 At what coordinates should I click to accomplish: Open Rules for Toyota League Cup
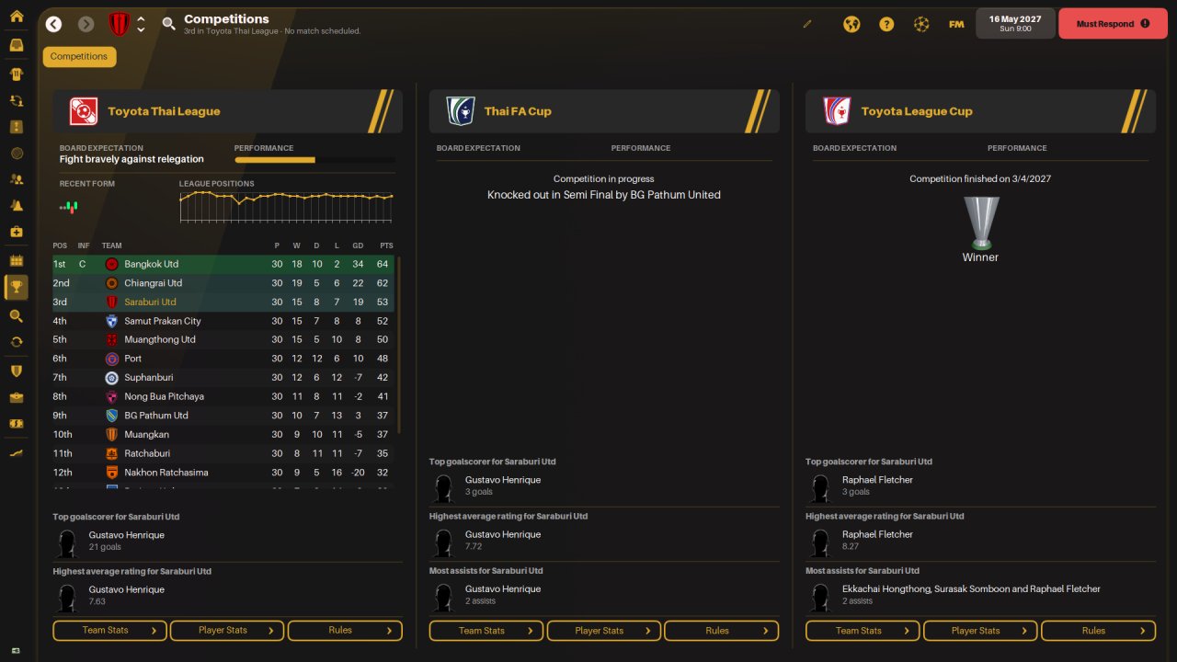[1098, 631]
